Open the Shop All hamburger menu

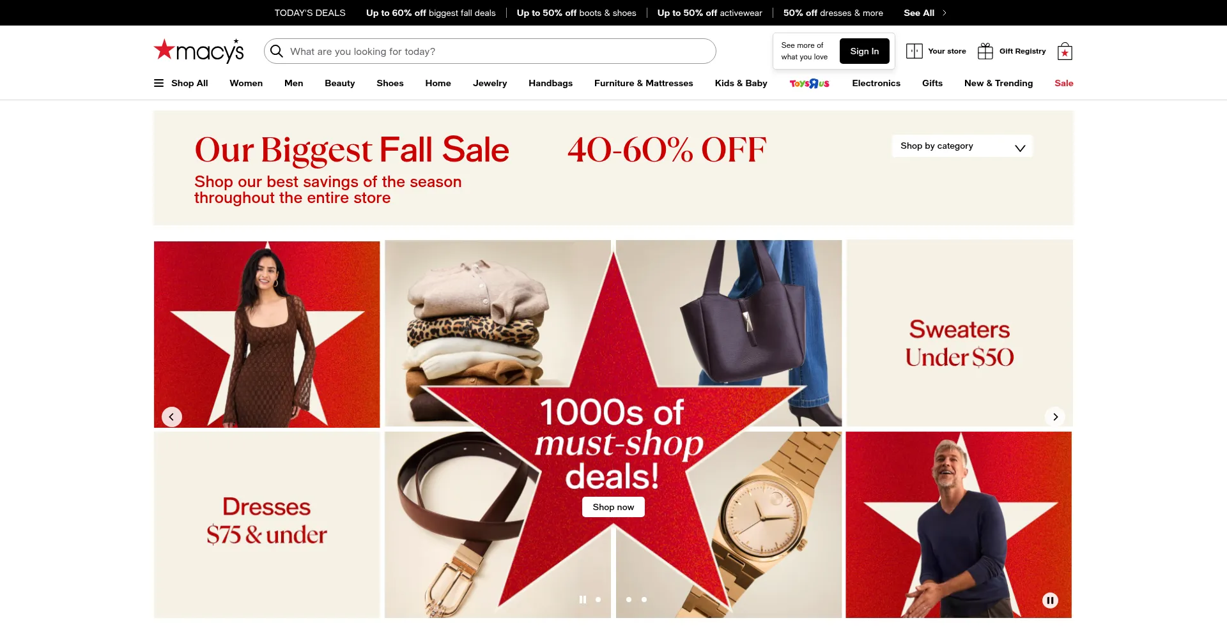click(x=159, y=83)
